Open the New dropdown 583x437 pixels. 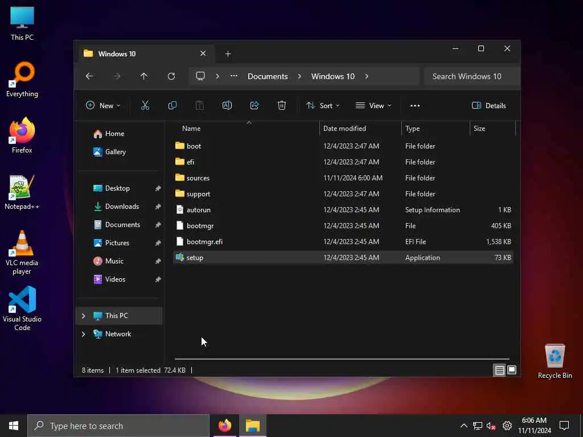click(103, 105)
